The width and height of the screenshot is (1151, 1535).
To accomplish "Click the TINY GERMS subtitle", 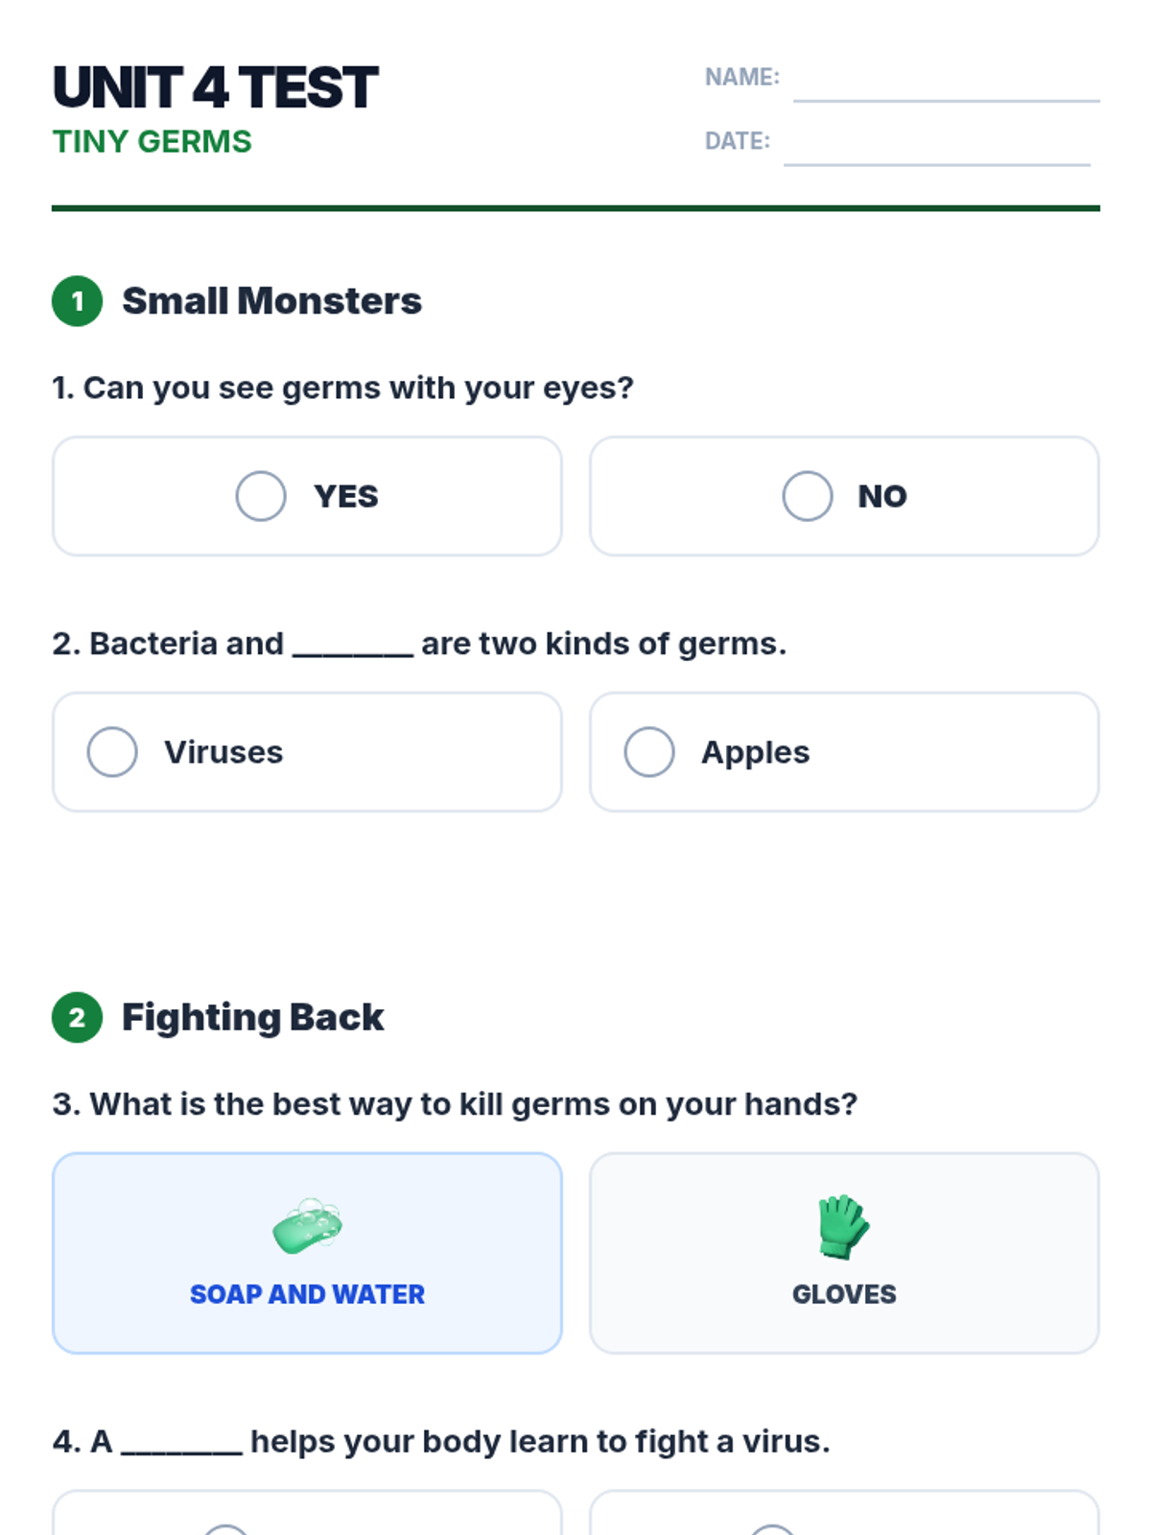I will (x=153, y=142).
